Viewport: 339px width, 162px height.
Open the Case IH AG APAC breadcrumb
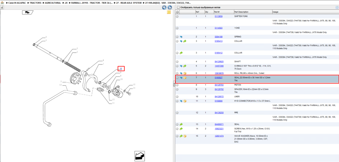[x=17, y=3]
